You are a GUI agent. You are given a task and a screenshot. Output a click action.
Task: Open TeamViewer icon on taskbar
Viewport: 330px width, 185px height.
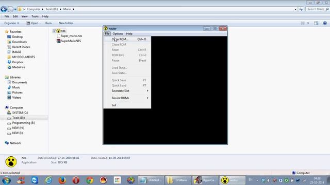click(x=35, y=180)
